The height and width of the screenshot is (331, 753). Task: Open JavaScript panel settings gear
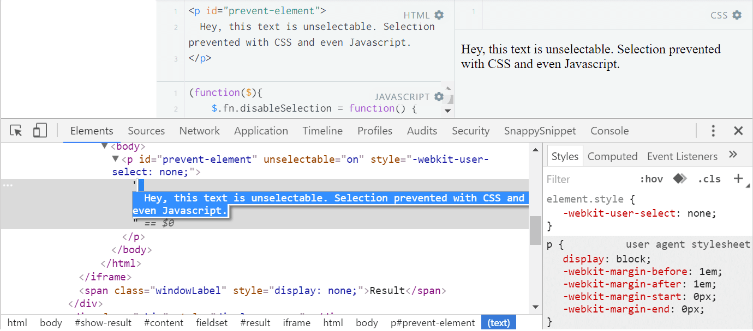[x=439, y=97]
